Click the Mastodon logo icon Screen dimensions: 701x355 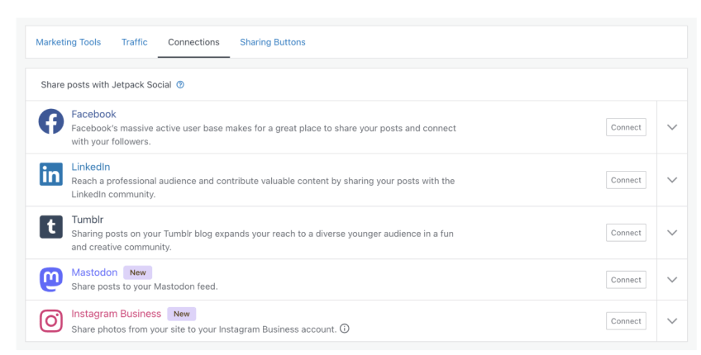(x=51, y=280)
